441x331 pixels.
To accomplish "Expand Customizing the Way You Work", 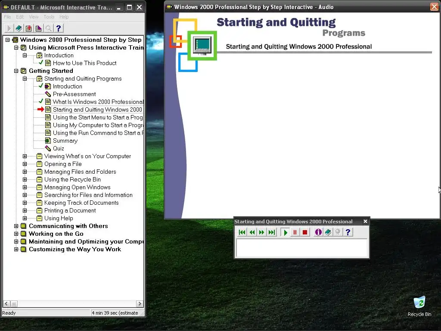I will click(16, 249).
